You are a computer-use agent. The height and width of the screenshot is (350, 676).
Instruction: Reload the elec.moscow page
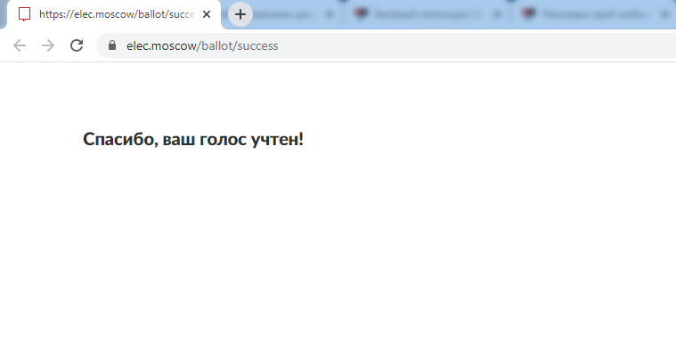[77, 45]
